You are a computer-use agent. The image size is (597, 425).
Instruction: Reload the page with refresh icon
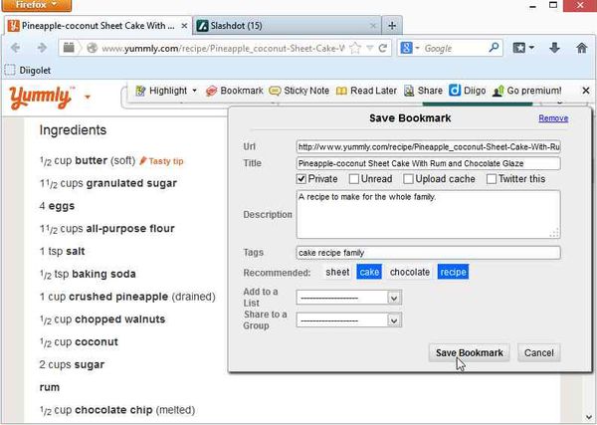point(383,49)
